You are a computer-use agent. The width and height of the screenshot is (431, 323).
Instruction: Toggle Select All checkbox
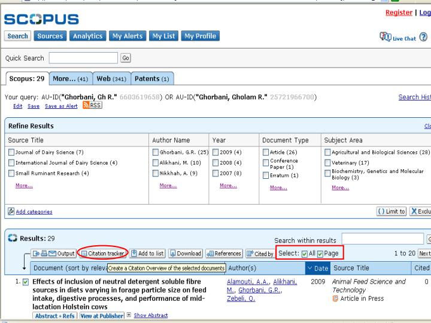[304, 254]
